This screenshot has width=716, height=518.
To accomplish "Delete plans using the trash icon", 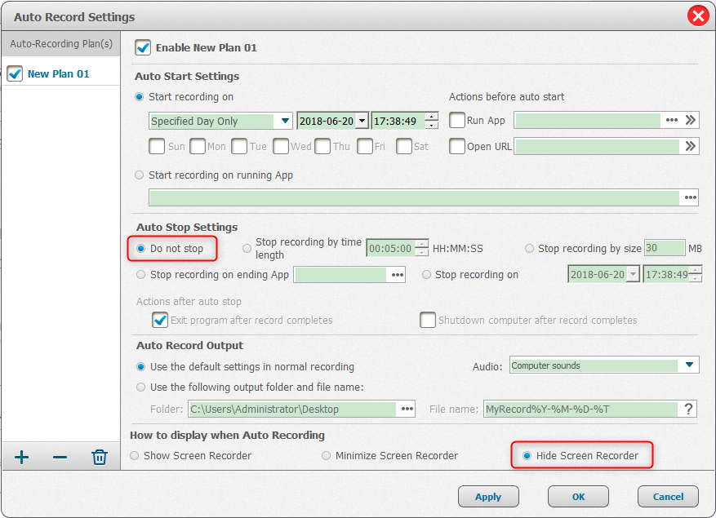I will pyautogui.click(x=100, y=457).
